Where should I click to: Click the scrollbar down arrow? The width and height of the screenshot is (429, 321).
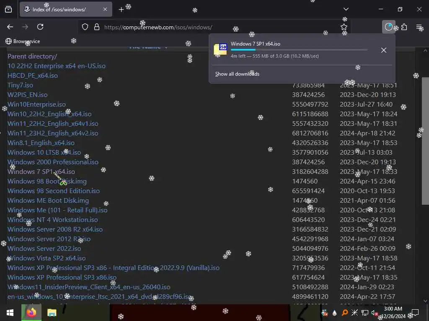(425, 301)
